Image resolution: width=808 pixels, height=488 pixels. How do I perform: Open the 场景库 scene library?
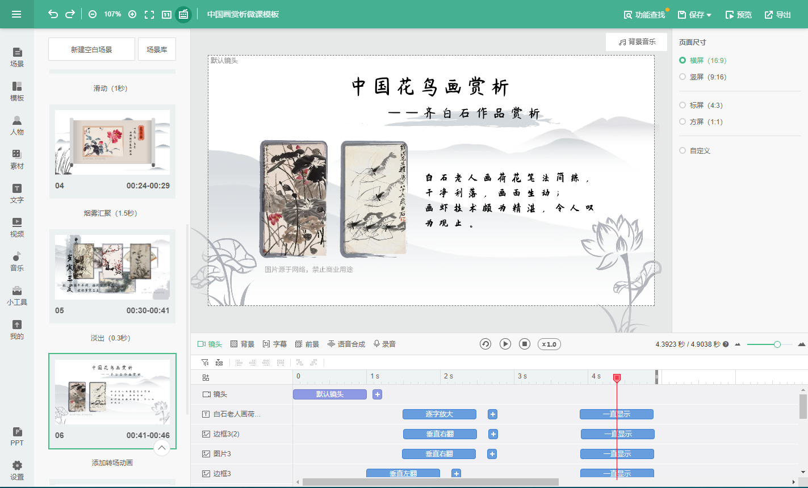click(157, 49)
